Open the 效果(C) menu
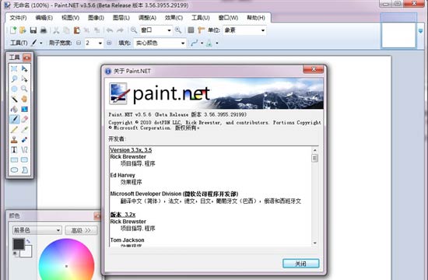Screen dimensions: 428x280 point(174,18)
